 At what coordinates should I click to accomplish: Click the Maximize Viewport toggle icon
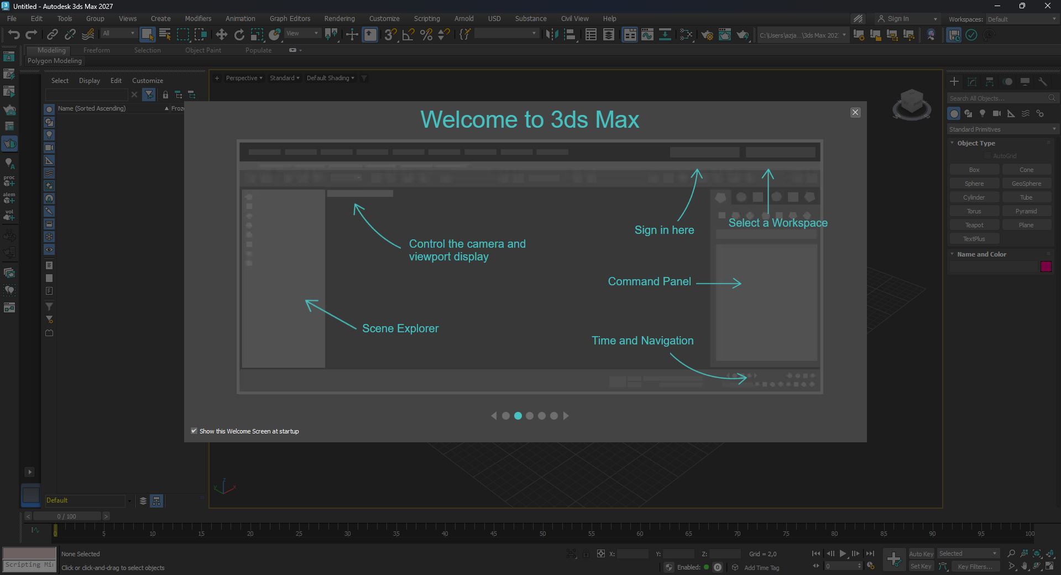point(1049,566)
